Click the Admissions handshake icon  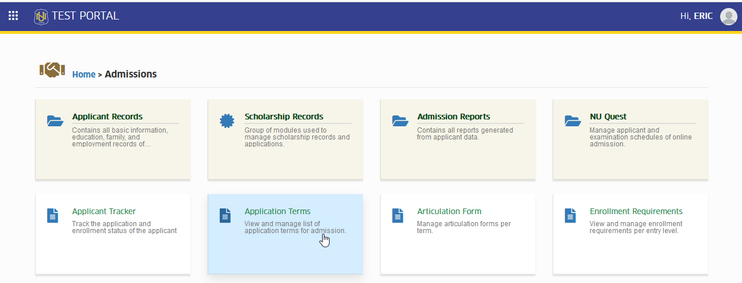[x=52, y=70]
